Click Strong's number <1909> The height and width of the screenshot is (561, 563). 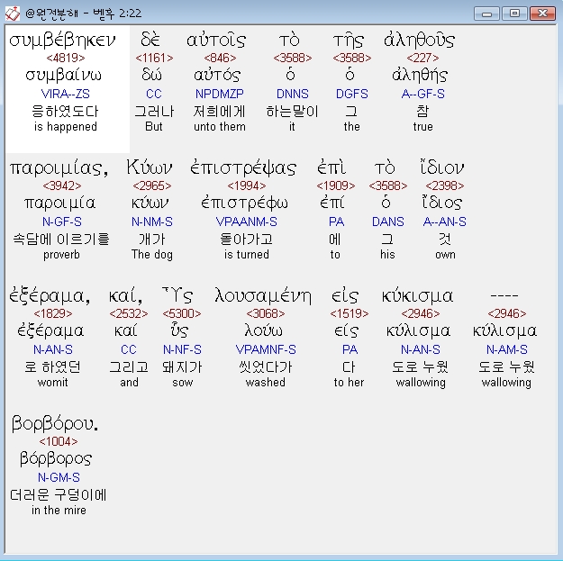coord(336,185)
